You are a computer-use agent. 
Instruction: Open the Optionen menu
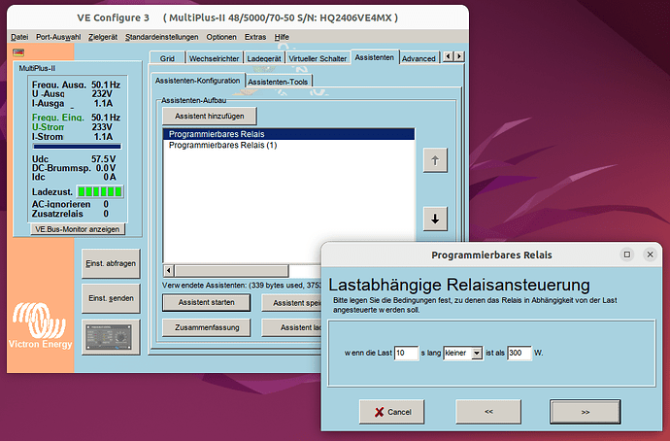pos(221,37)
